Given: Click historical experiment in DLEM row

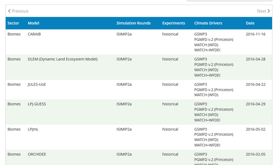Looking at the screenshot, I should tap(170, 59).
